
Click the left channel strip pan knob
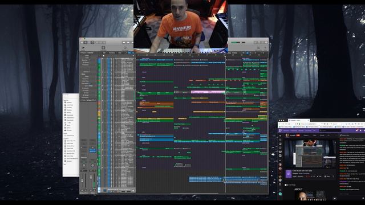point(84,165)
